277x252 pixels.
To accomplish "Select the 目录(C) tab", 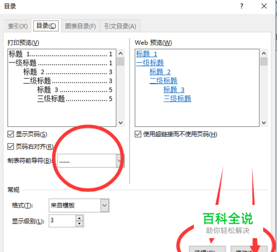I will [x=46, y=25].
